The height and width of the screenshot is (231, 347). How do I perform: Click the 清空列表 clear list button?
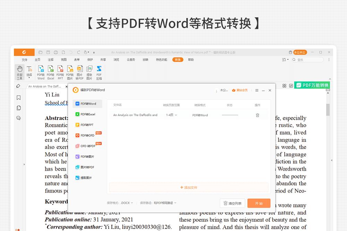(x=232, y=203)
